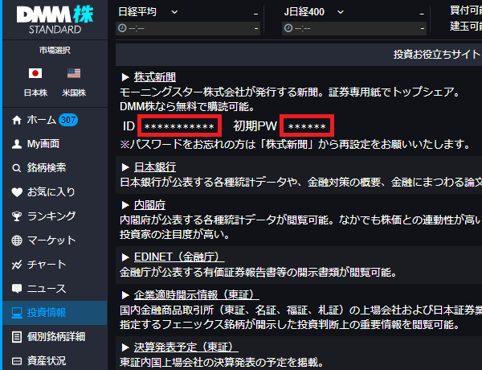Viewport: 482px width, 370px height.
Task: Click the 個別銘柄詳細 document icon
Action: (17, 337)
